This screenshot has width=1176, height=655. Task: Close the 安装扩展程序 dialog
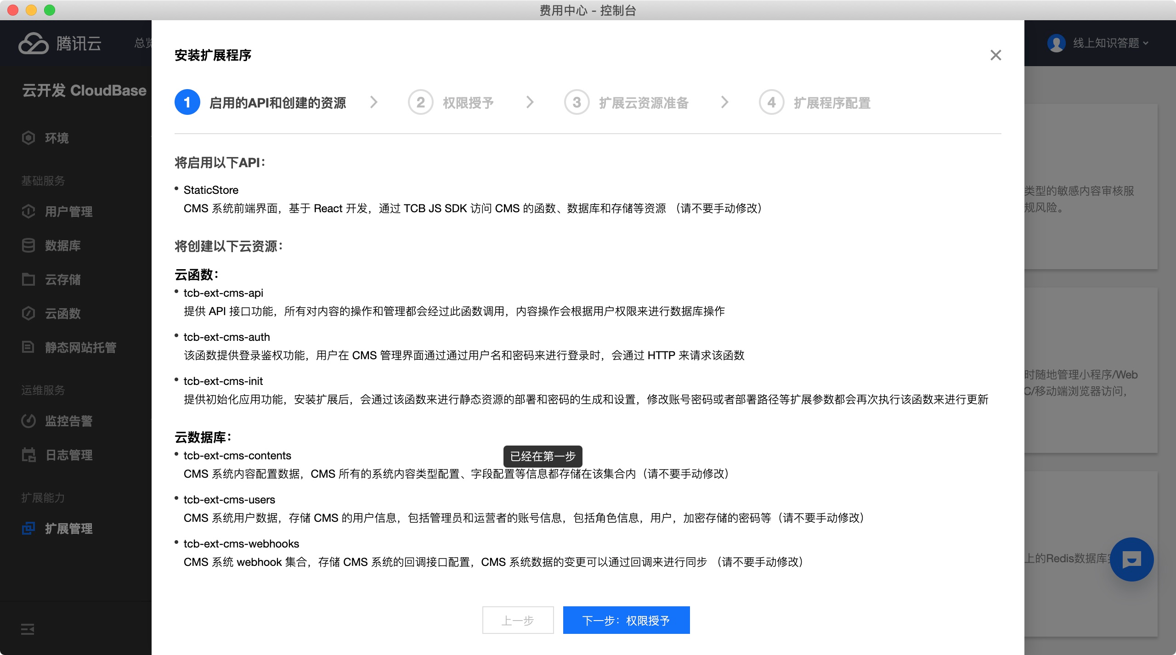tap(995, 55)
